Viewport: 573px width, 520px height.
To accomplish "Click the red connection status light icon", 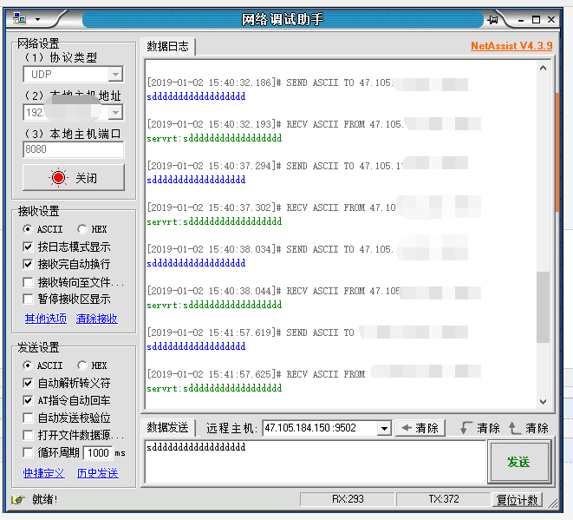I will click(58, 178).
